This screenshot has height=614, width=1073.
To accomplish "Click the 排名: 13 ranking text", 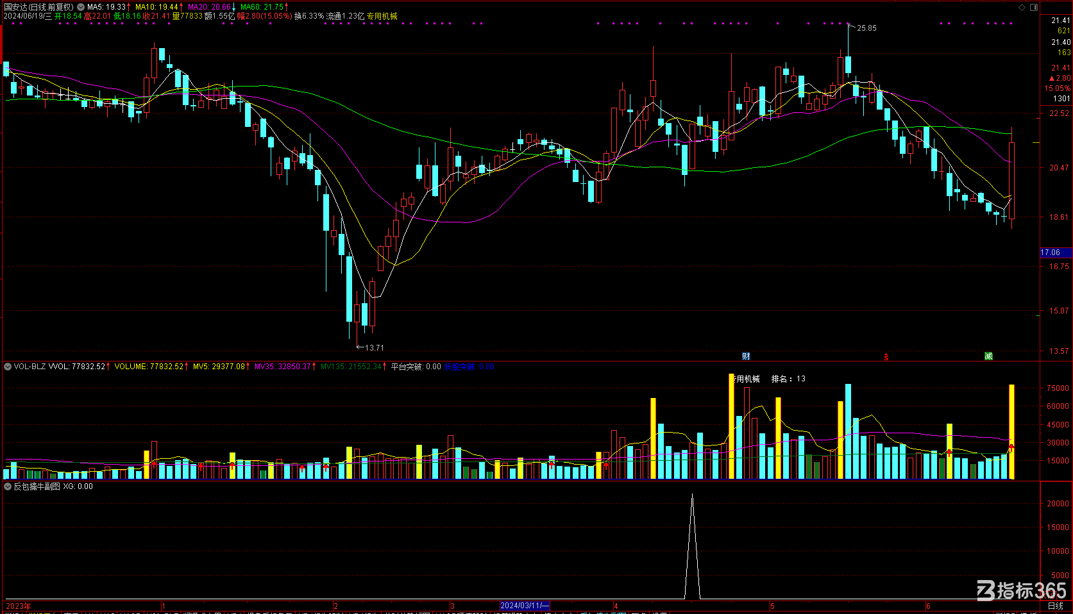I will (788, 379).
